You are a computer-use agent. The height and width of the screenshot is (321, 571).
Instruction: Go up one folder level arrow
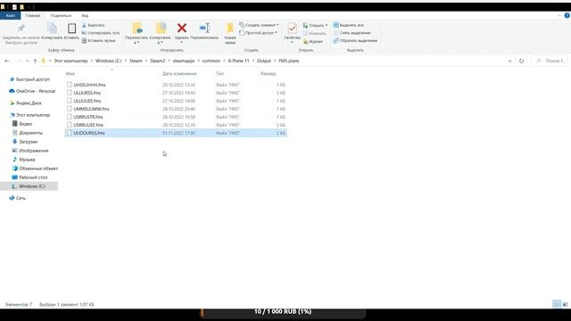point(35,61)
